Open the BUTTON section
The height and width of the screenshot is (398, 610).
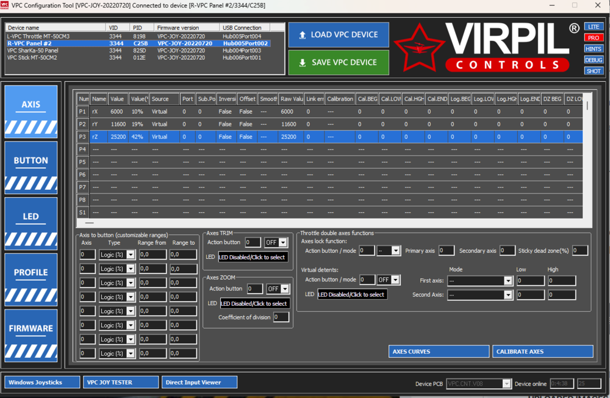(31, 168)
